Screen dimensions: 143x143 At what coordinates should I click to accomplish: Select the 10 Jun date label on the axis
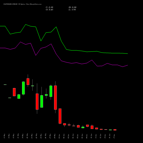point(91,136)
